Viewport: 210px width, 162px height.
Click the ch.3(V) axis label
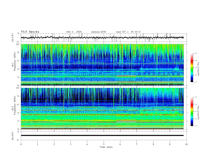13,136
